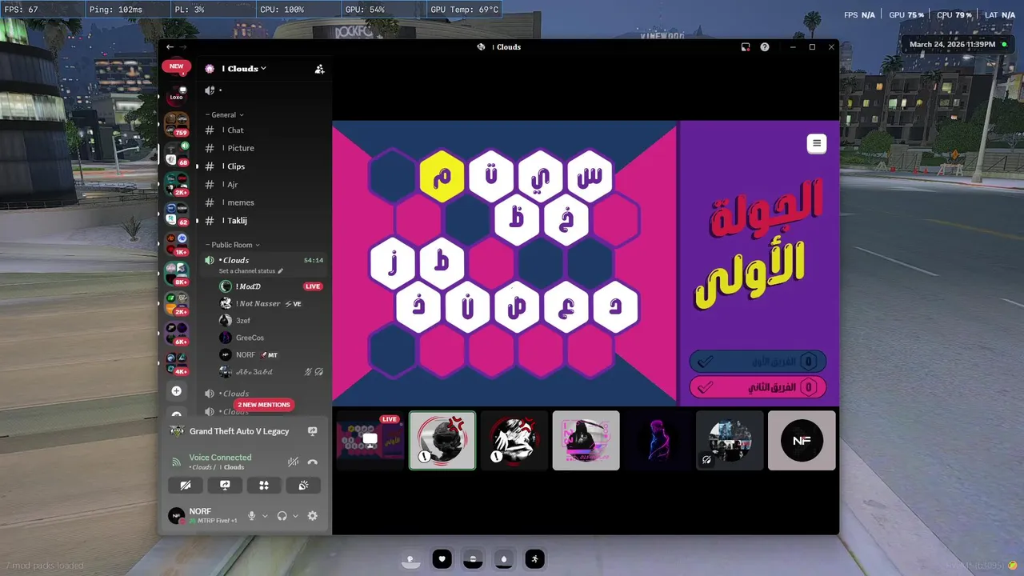Select the yellow م hexagon
The height and width of the screenshot is (576, 1024).
coord(442,176)
